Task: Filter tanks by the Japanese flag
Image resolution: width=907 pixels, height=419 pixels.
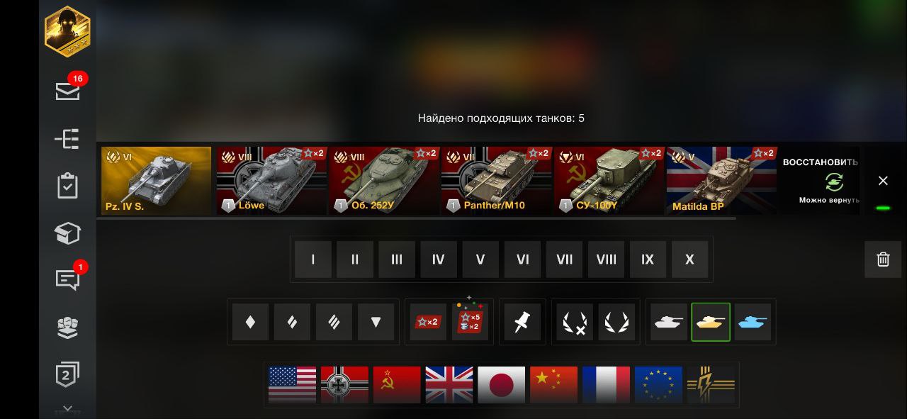Action: tap(502, 385)
